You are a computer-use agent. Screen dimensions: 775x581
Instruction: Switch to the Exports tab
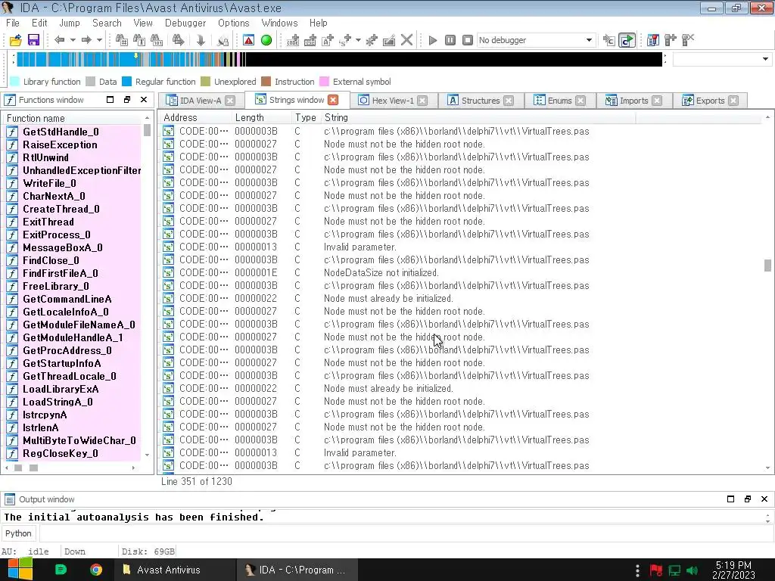point(710,101)
